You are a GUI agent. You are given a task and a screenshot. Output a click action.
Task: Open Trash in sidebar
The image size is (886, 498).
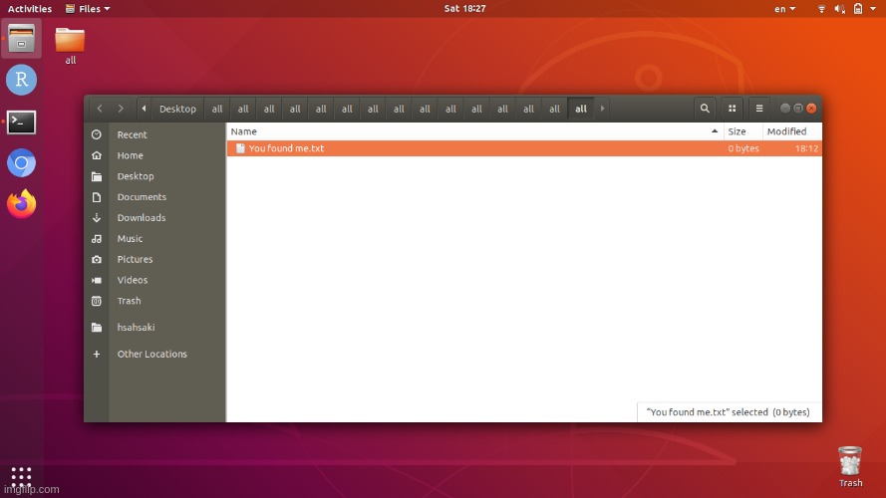tap(154, 301)
